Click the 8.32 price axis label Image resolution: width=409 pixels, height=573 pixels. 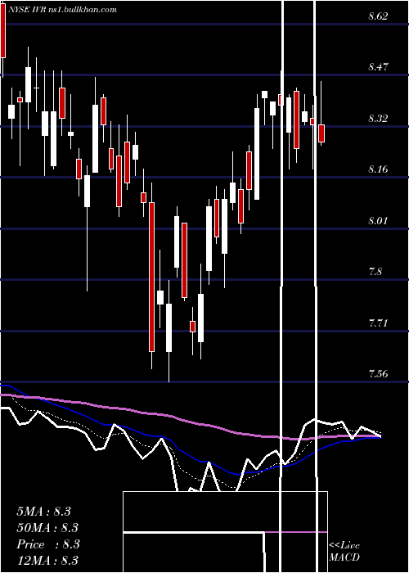378,119
